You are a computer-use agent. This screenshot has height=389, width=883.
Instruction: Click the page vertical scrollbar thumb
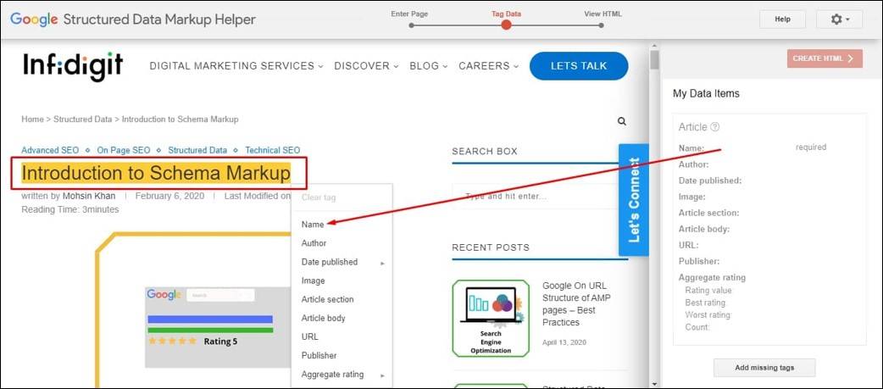[654, 59]
